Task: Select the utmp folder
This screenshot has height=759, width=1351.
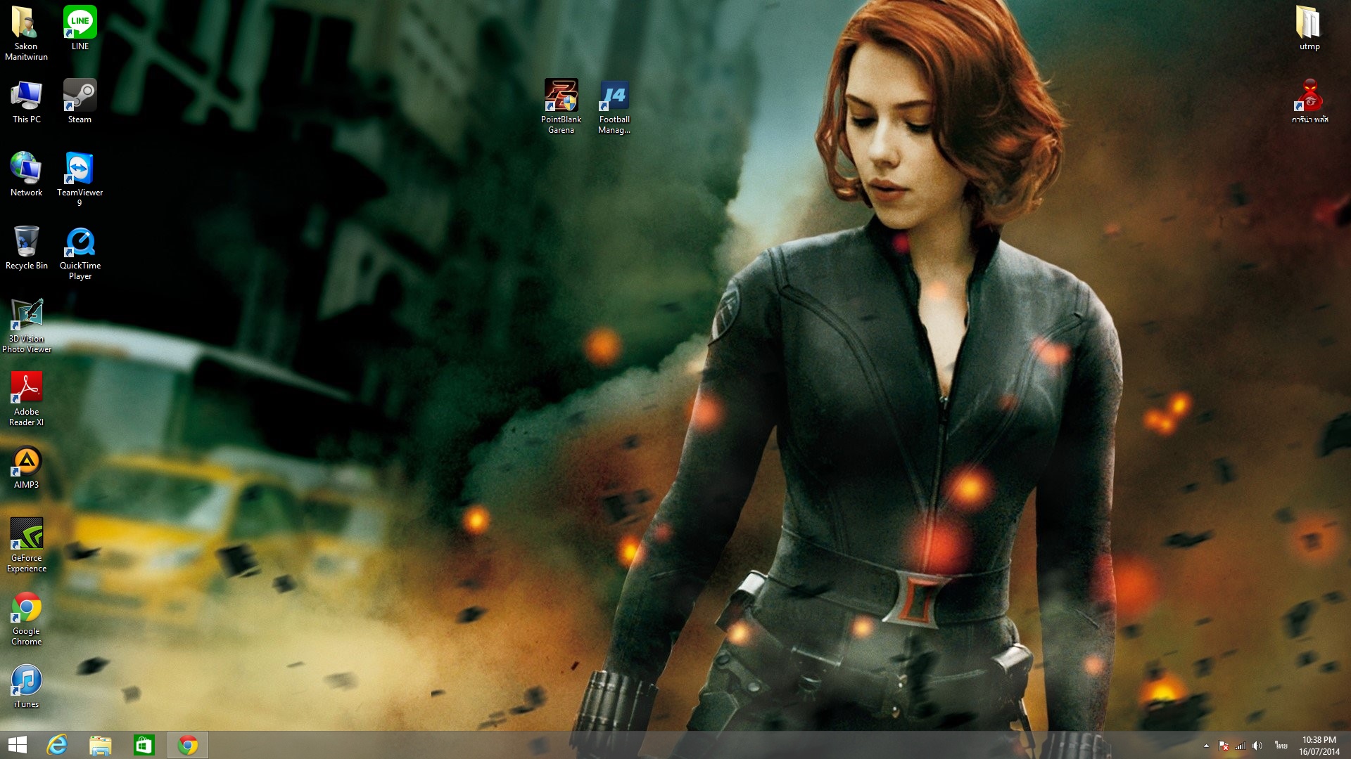Action: 1309,23
